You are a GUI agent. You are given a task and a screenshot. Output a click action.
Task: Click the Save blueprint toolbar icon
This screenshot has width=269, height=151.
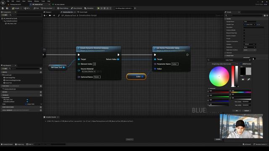[3, 8]
